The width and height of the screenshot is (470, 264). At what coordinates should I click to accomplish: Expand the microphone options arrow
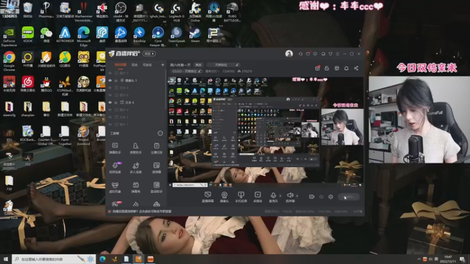pyautogui.click(x=280, y=196)
